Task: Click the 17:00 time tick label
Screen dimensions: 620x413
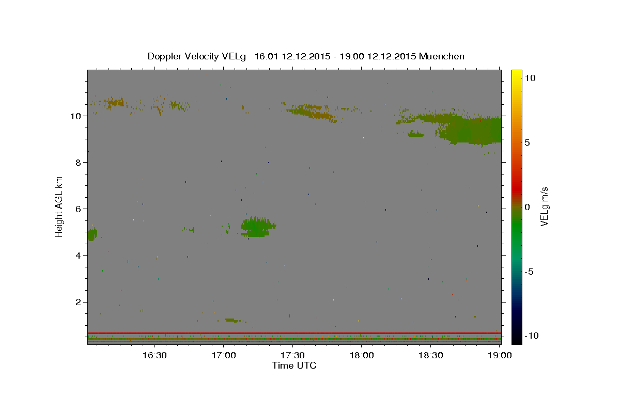Action: click(223, 355)
